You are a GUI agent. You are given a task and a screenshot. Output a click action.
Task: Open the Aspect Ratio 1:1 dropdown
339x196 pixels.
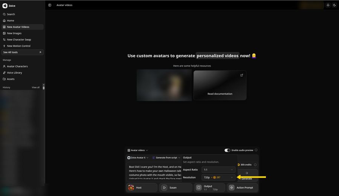tap(218, 170)
